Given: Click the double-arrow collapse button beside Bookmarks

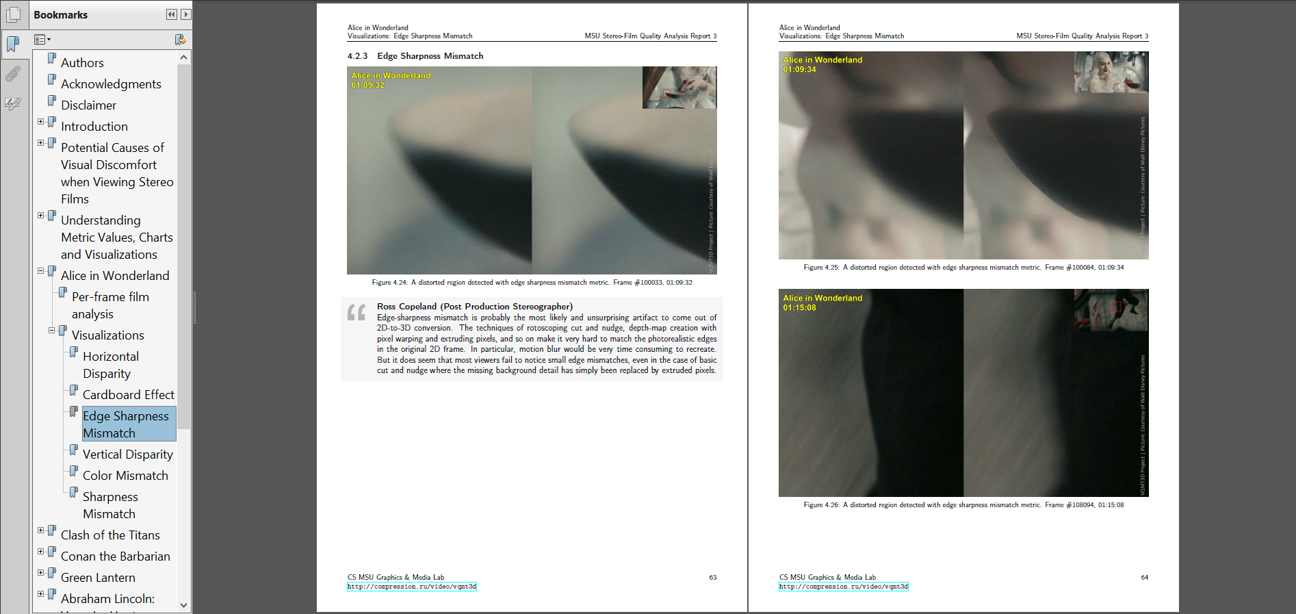Looking at the screenshot, I should point(172,14).
